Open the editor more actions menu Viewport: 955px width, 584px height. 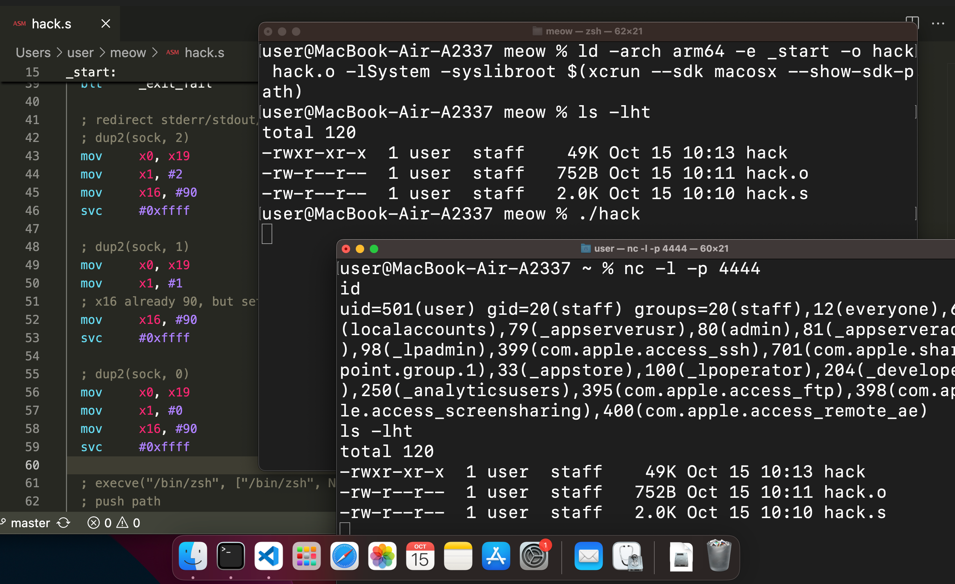coord(938,23)
